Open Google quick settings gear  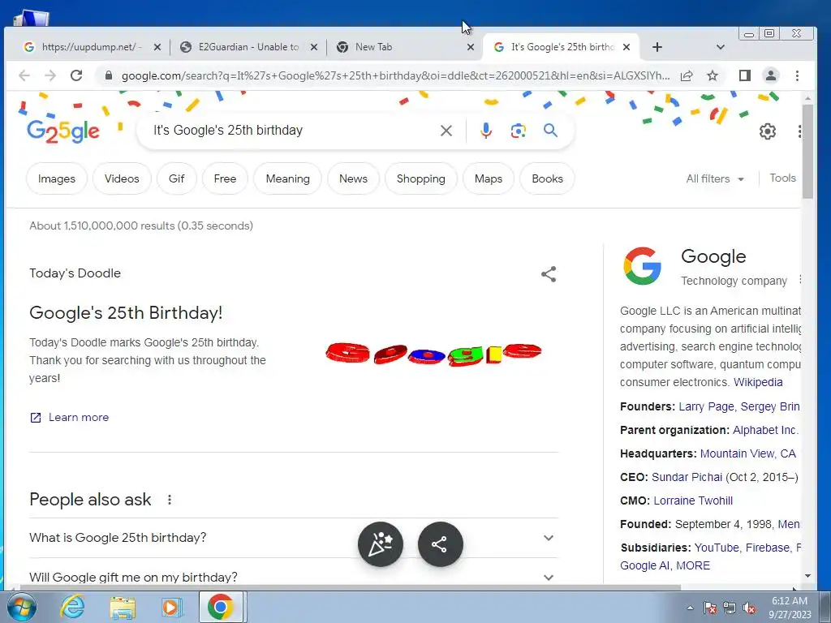tap(768, 131)
